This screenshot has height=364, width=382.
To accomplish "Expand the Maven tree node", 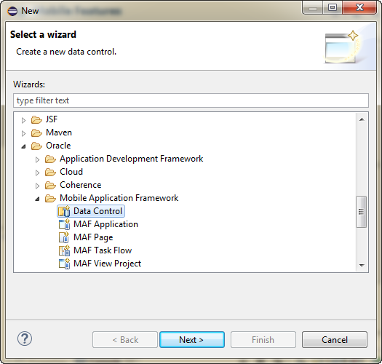I will click(23, 133).
